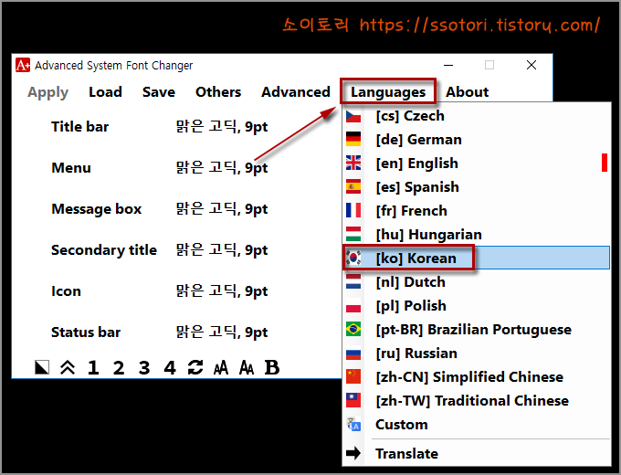This screenshot has height=475, width=621.
Task: Click the Spanish flag icon
Action: click(353, 186)
